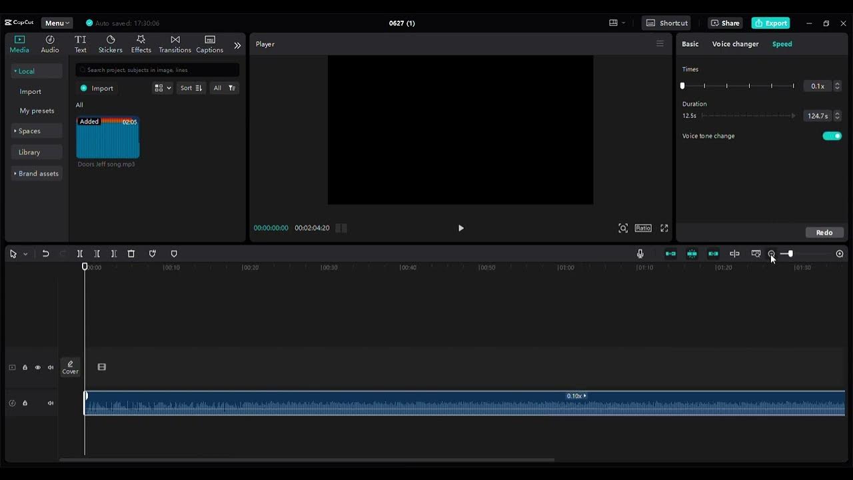Viewport: 853px width, 480px height.
Task: Choose the Select pointer tool
Action: click(x=13, y=254)
